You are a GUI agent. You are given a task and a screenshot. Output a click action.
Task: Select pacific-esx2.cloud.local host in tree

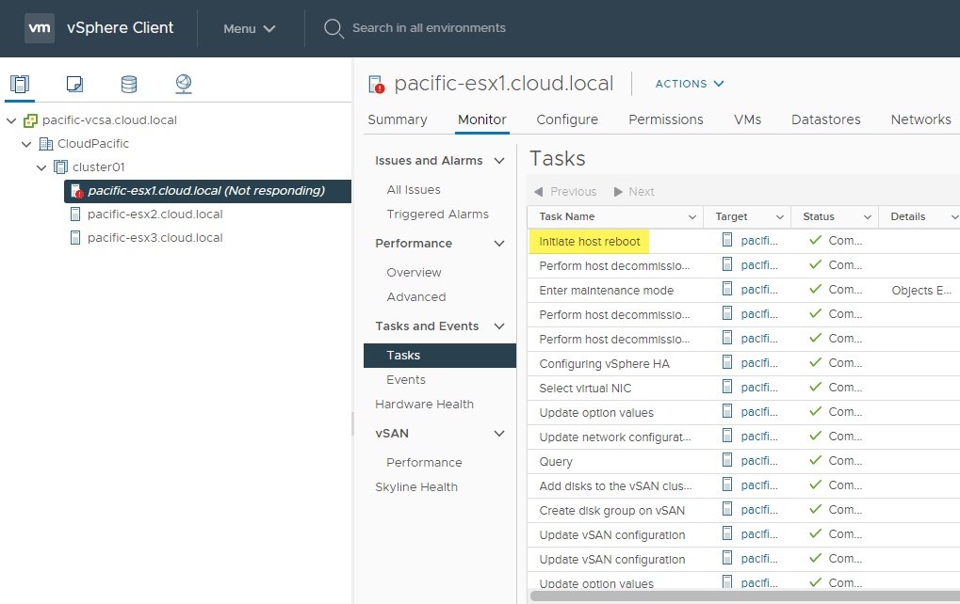pyautogui.click(x=155, y=214)
